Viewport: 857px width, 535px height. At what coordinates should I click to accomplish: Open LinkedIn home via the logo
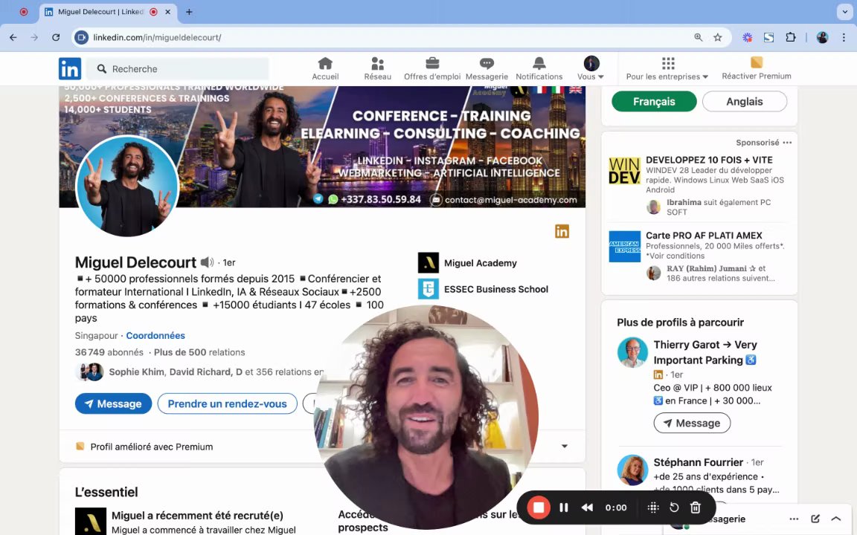(70, 69)
